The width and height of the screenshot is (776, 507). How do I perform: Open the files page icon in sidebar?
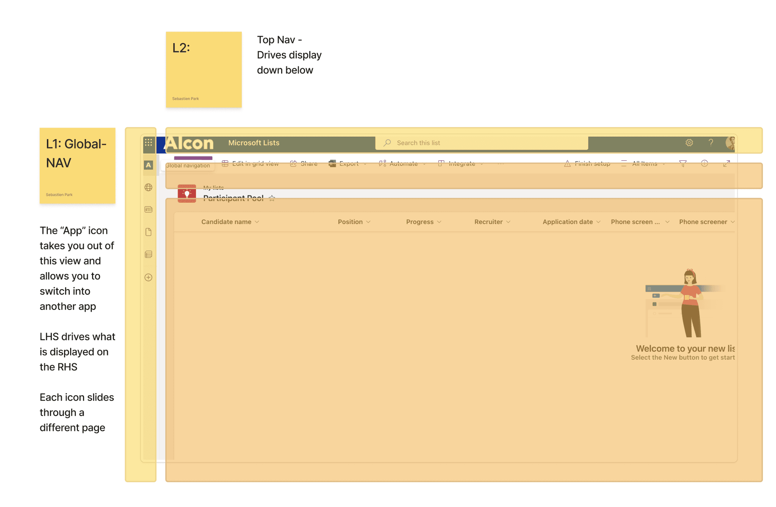149,232
